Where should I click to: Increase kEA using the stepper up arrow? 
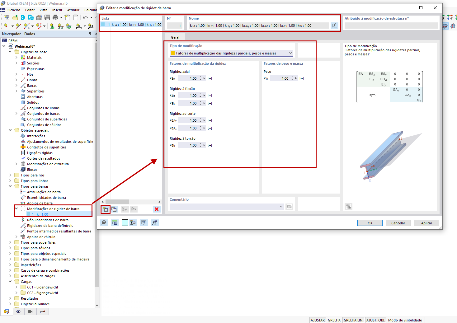(200, 77)
